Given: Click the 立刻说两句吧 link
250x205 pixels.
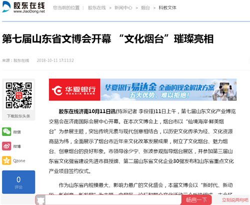Looking at the screenshot, I should pos(235,200).
